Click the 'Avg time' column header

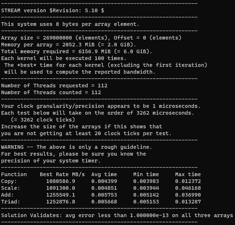[104, 174]
